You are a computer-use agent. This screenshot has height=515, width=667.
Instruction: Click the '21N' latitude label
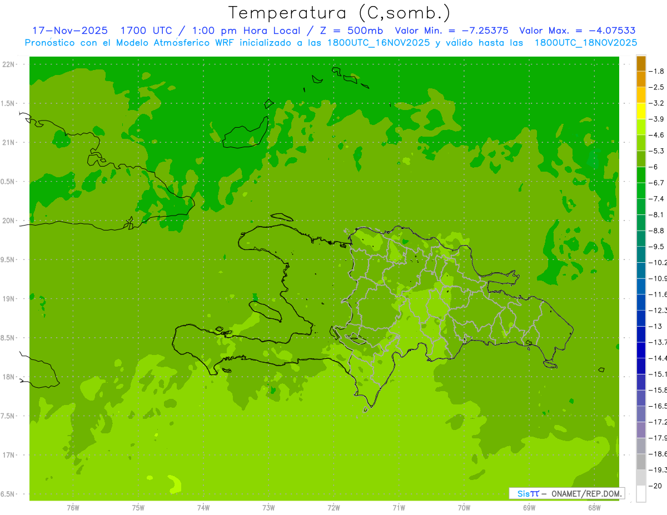[x=9, y=143]
